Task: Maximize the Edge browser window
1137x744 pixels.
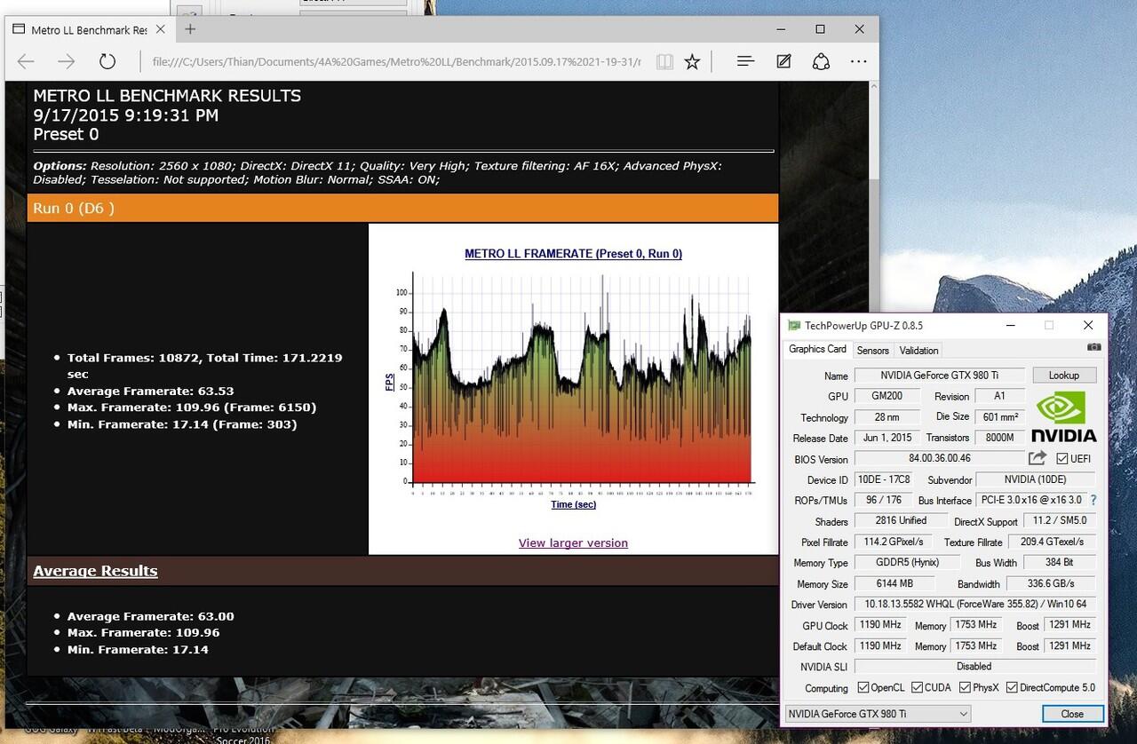Action: (820, 29)
